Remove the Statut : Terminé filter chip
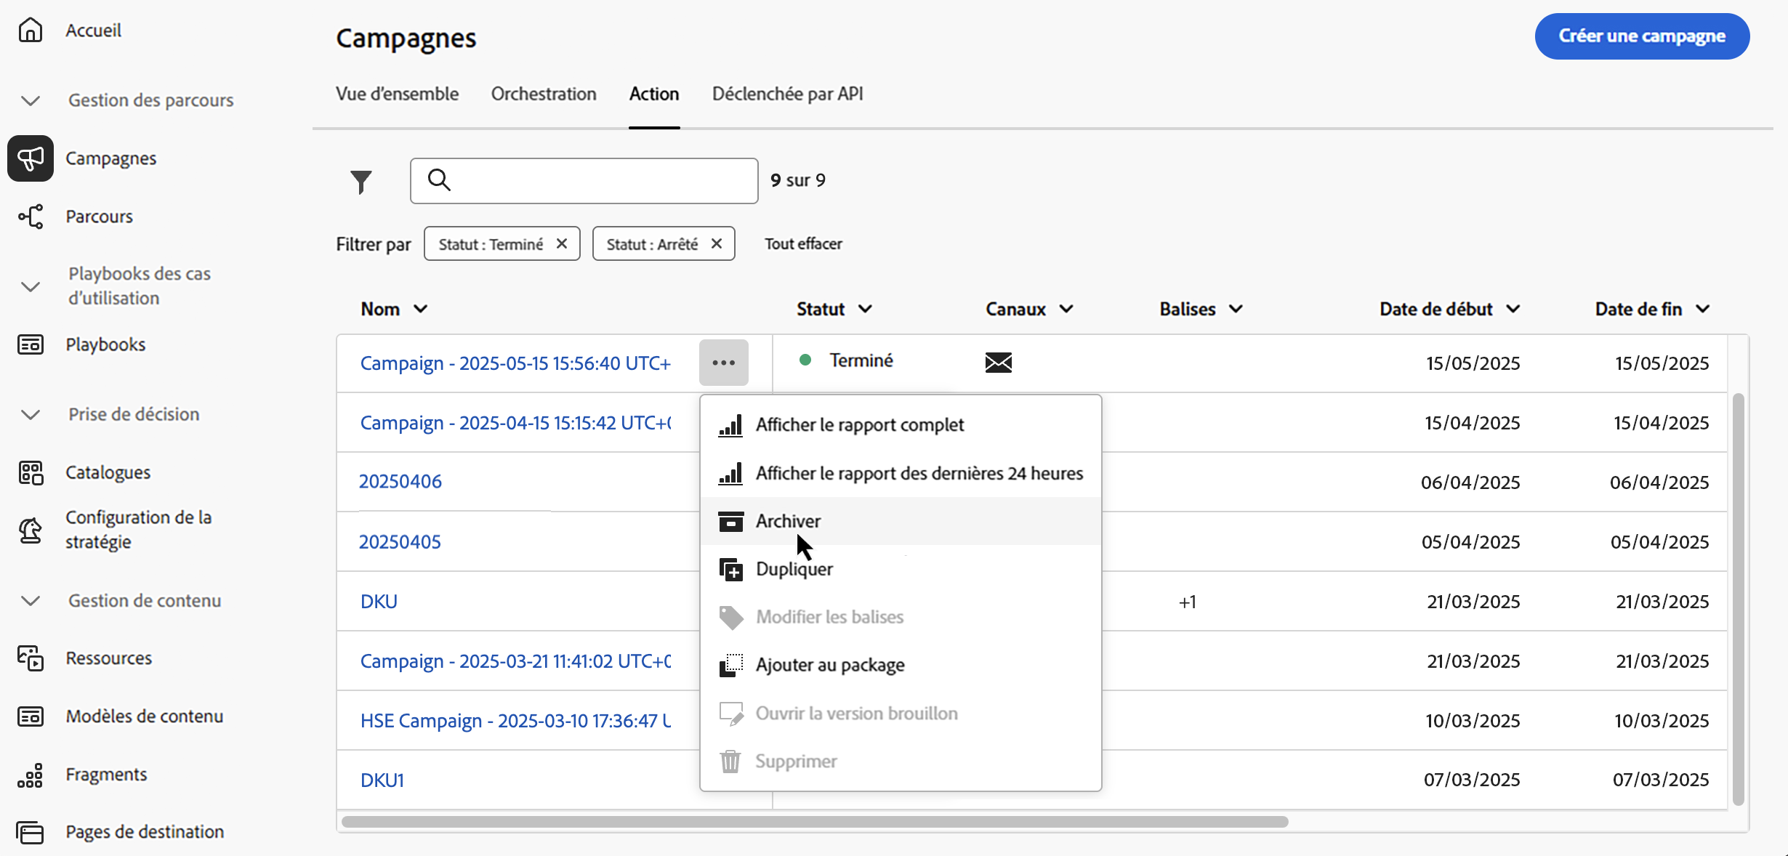 pyautogui.click(x=562, y=244)
